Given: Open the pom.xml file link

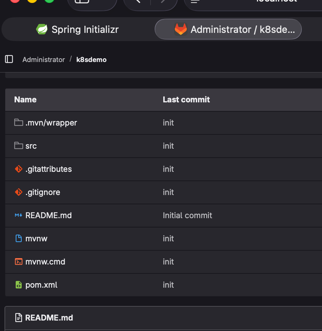Looking at the screenshot, I should [x=41, y=285].
